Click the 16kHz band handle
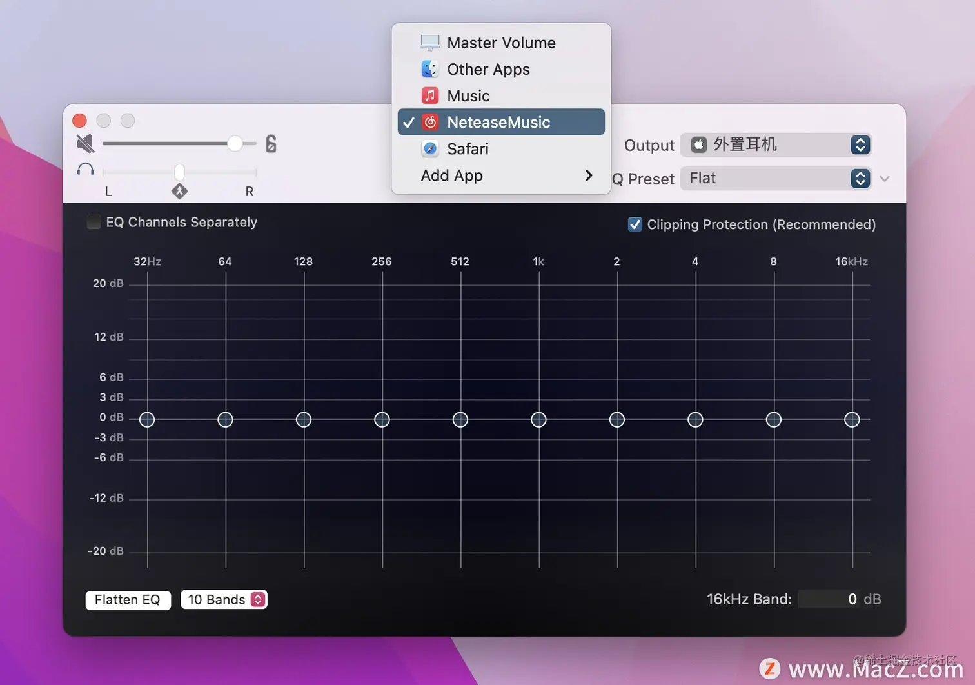 tap(852, 420)
